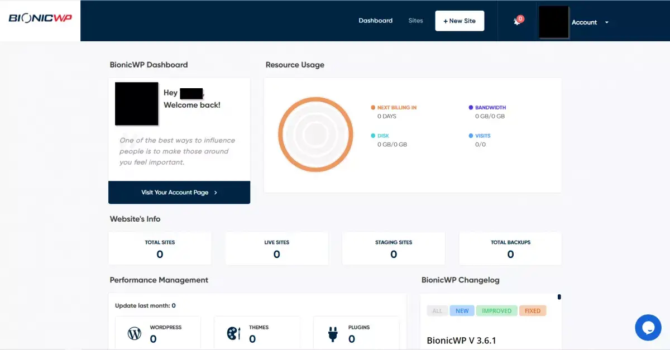The width and height of the screenshot is (670, 350).
Task: Click the Themes palette icon
Action: tap(233, 334)
